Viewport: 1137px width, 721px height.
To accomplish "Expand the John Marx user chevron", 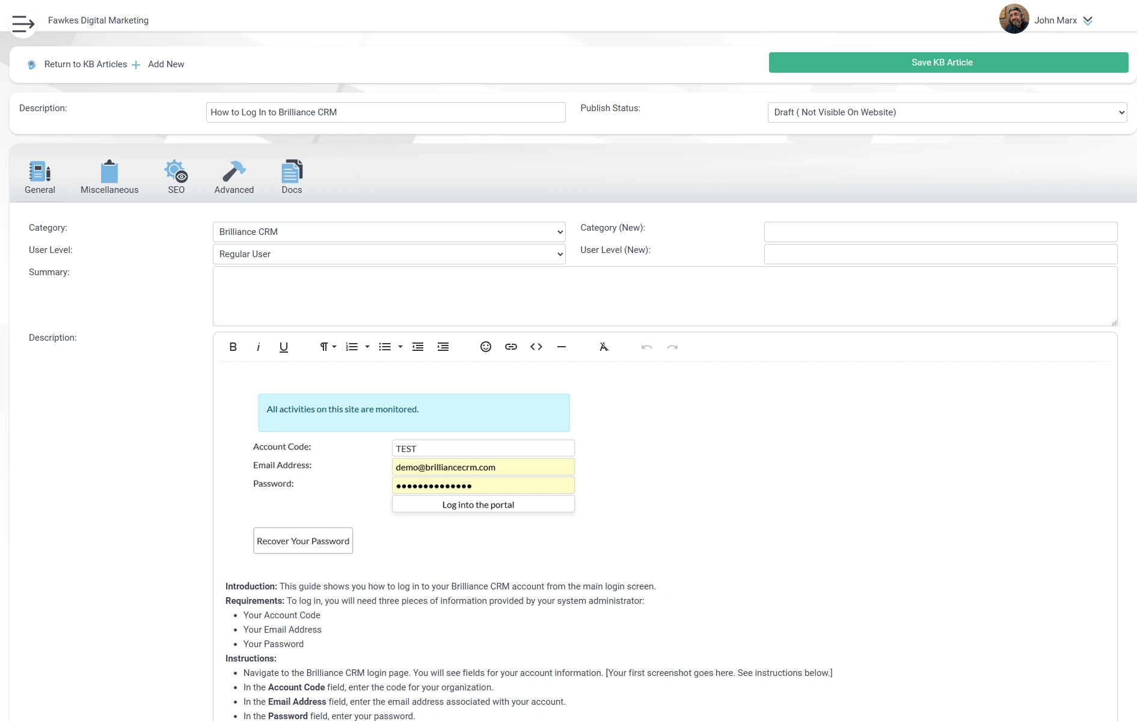I will tap(1087, 20).
